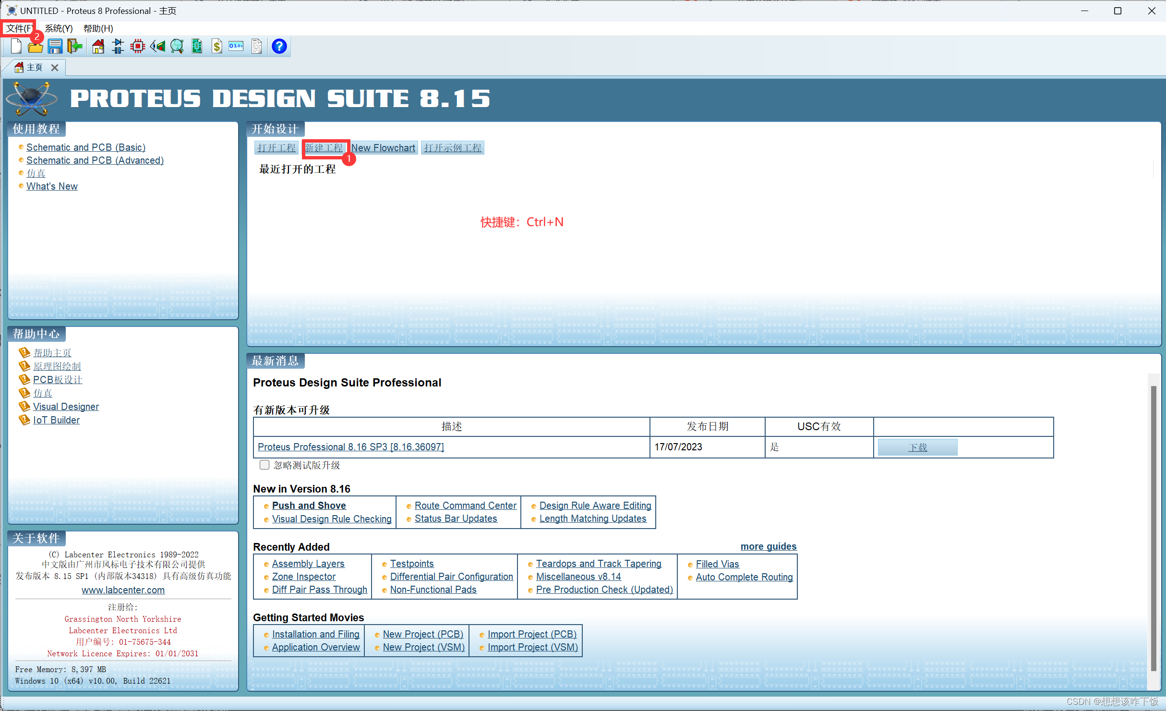1166x711 pixels.
Task: Open the www.labcenter.com link
Action: pos(123,590)
